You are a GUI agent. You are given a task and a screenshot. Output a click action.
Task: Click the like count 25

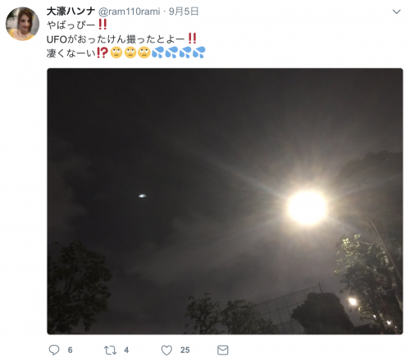tap(185, 351)
